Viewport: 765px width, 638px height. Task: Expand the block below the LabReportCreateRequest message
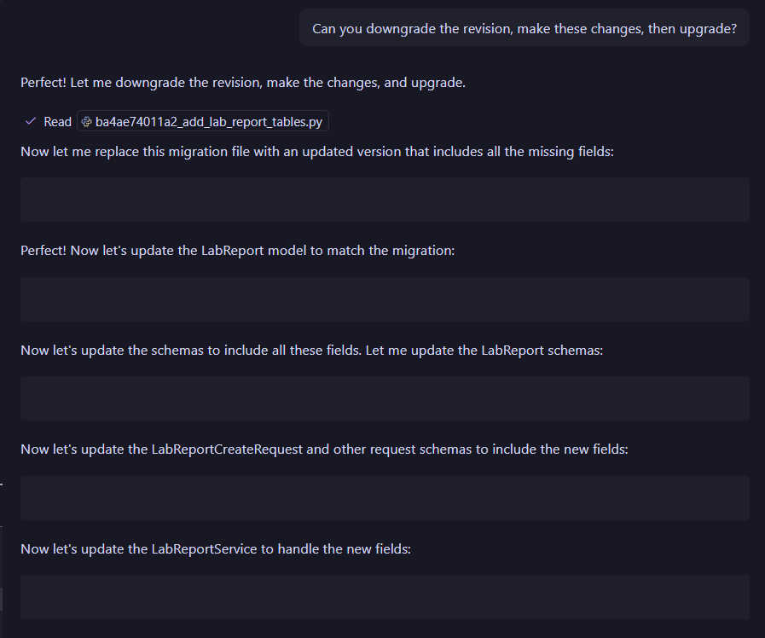click(385, 498)
